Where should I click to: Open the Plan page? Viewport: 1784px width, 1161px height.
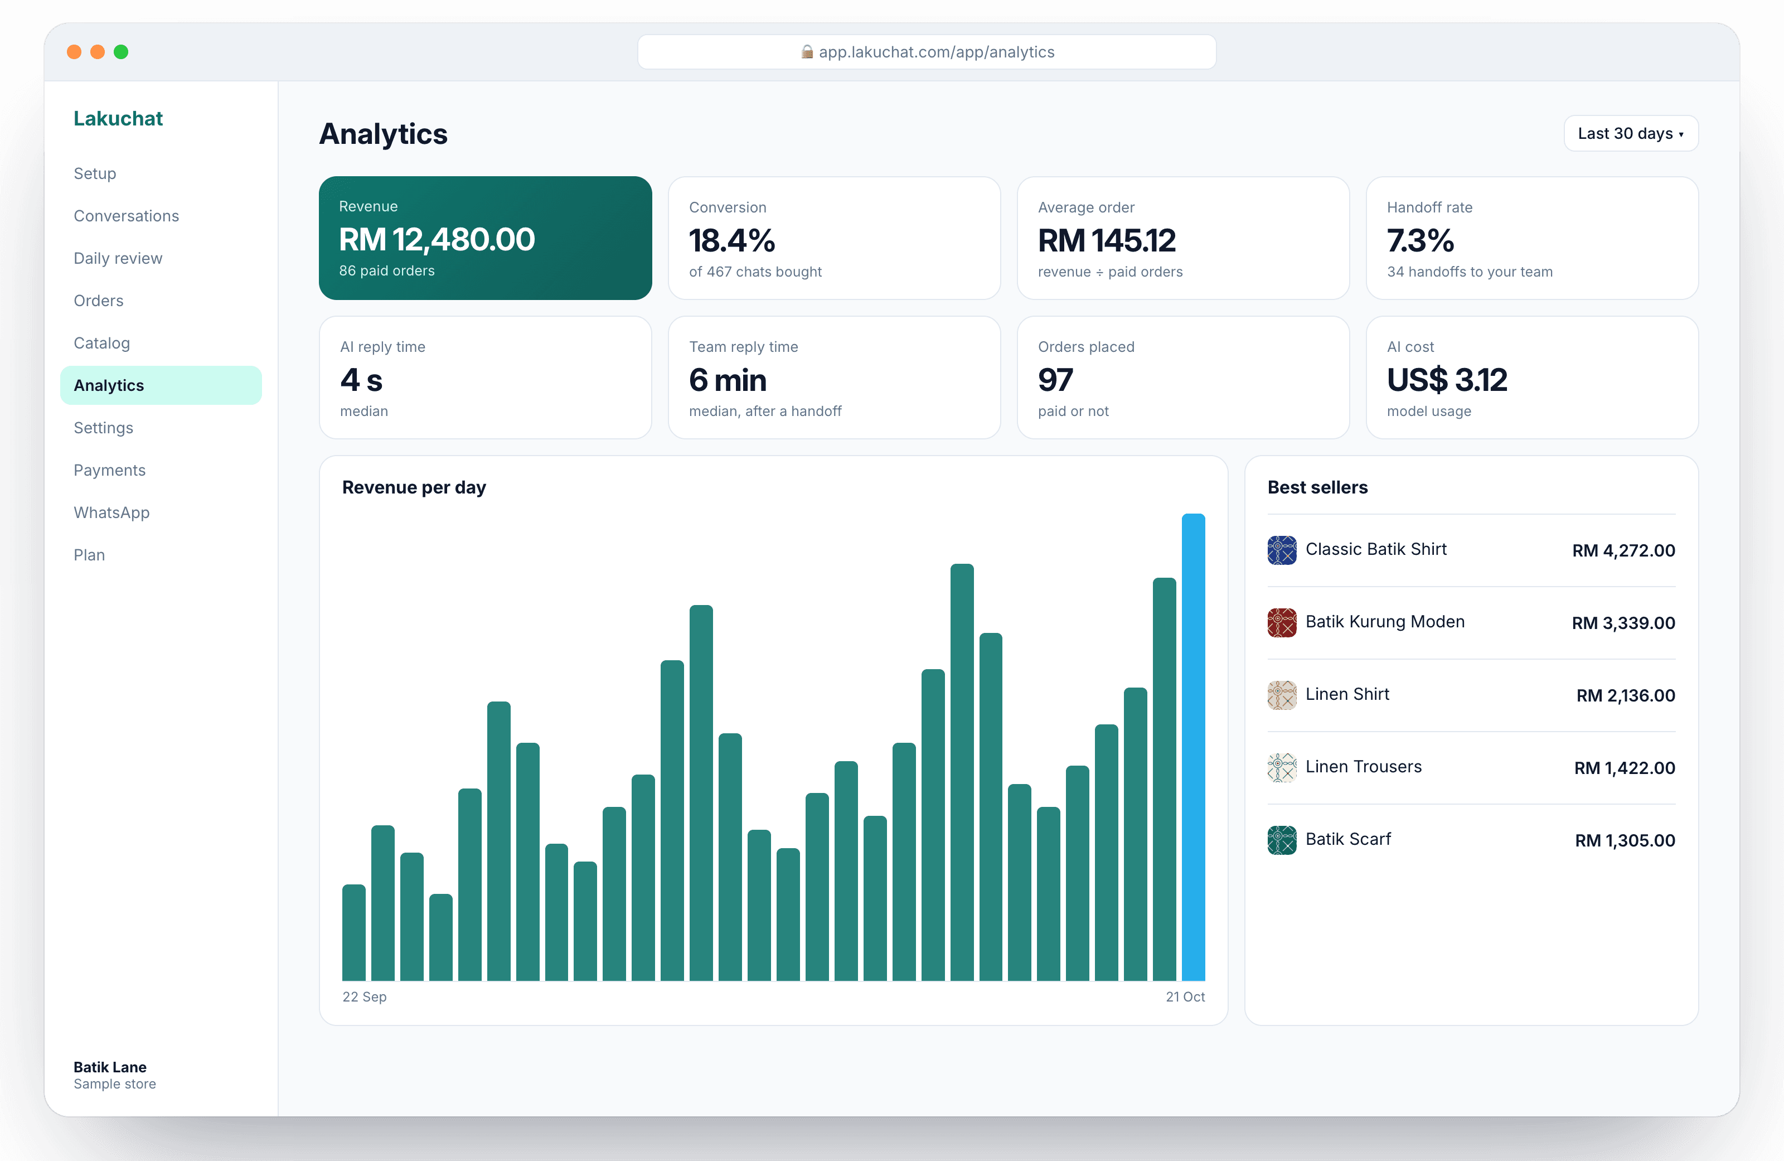(161, 555)
